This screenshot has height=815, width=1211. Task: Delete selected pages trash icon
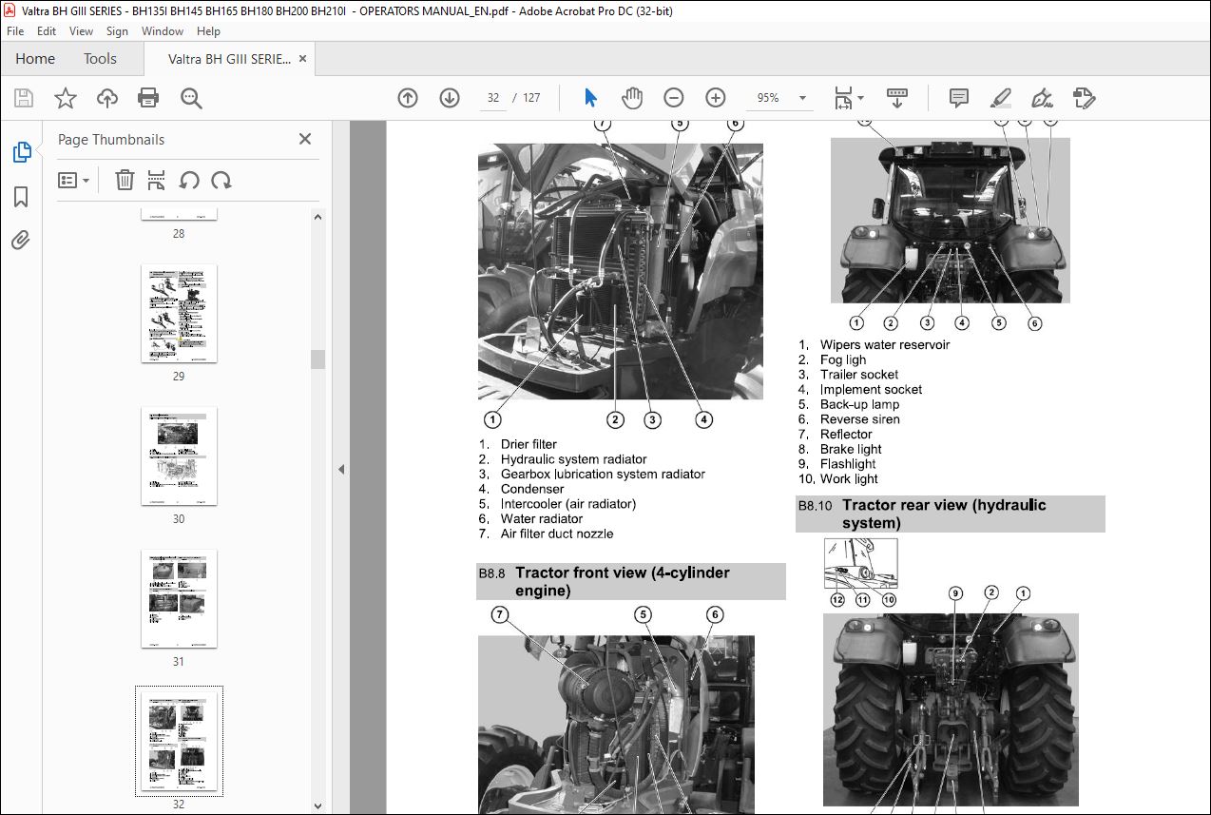point(125,180)
